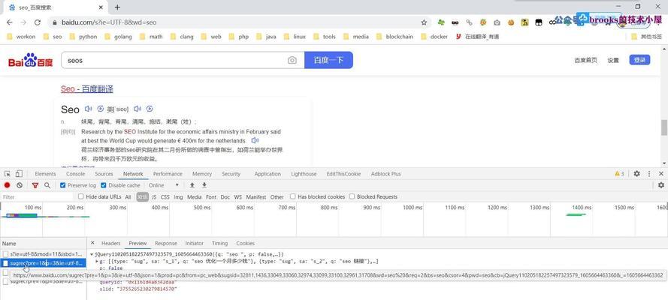The width and height of the screenshot is (668, 300).
Task: Open the Elements panel
Action: 45,174
